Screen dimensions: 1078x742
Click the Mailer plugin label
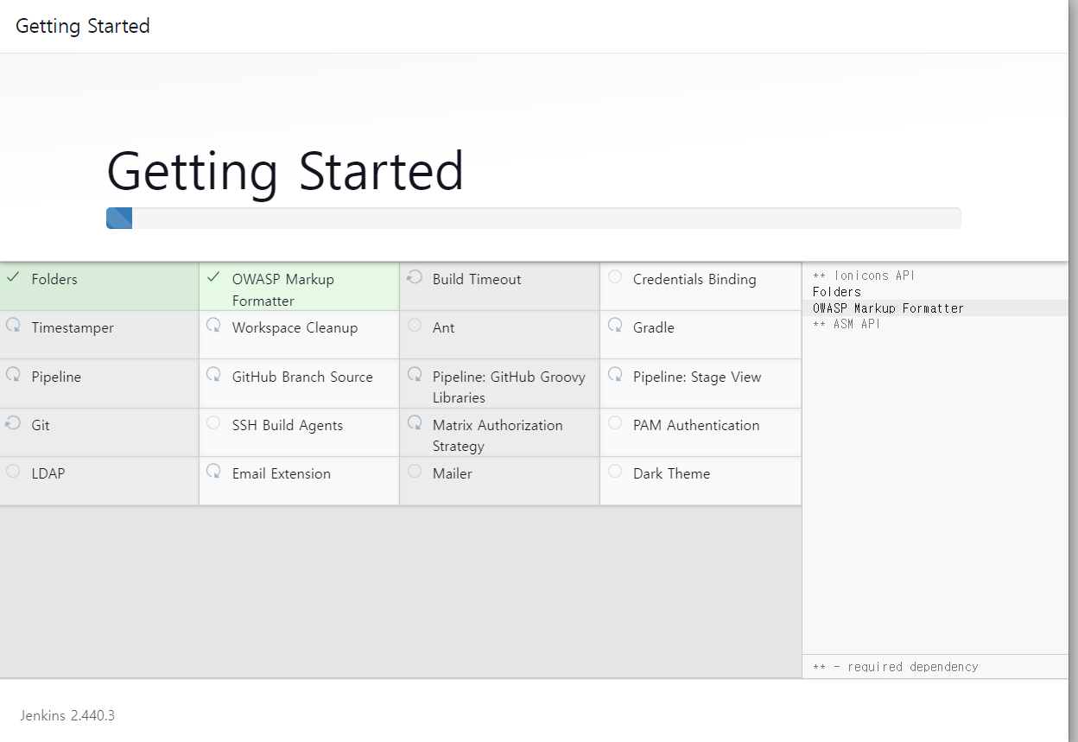pyautogui.click(x=452, y=473)
